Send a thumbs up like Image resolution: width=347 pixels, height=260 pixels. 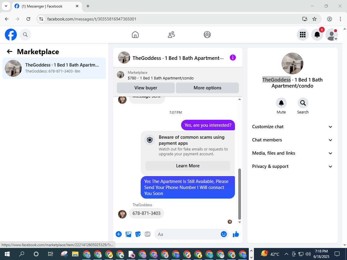click(236, 234)
